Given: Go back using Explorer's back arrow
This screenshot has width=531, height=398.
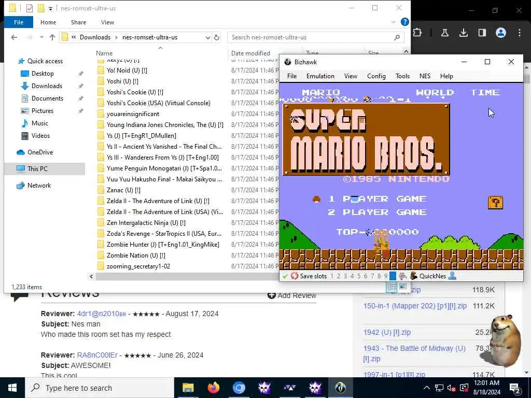Looking at the screenshot, I should [14, 37].
